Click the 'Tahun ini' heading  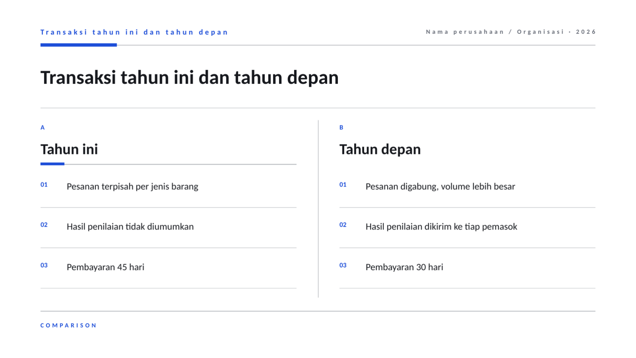(x=69, y=150)
